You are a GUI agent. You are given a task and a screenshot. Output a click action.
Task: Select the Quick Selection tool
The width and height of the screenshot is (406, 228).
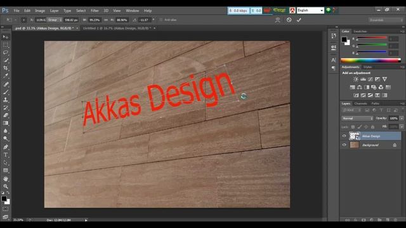[6, 60]
